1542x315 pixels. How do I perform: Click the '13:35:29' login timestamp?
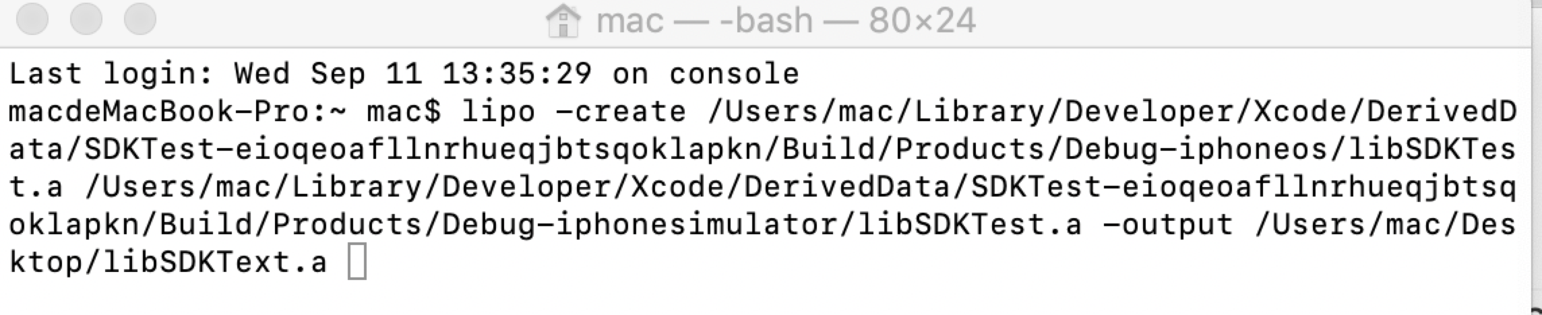click(x=517, y=73)
